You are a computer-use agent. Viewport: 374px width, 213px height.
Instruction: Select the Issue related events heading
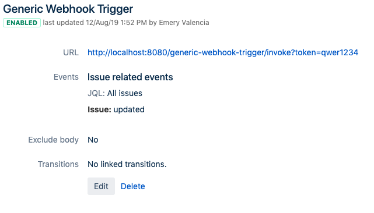click(x=130, y=77)
